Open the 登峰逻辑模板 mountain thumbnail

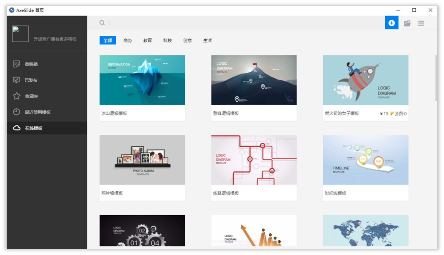tap(254, 80)
